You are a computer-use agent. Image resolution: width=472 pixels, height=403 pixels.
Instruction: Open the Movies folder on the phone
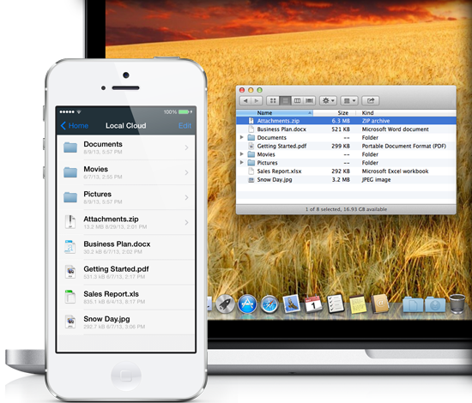(126, 172)
